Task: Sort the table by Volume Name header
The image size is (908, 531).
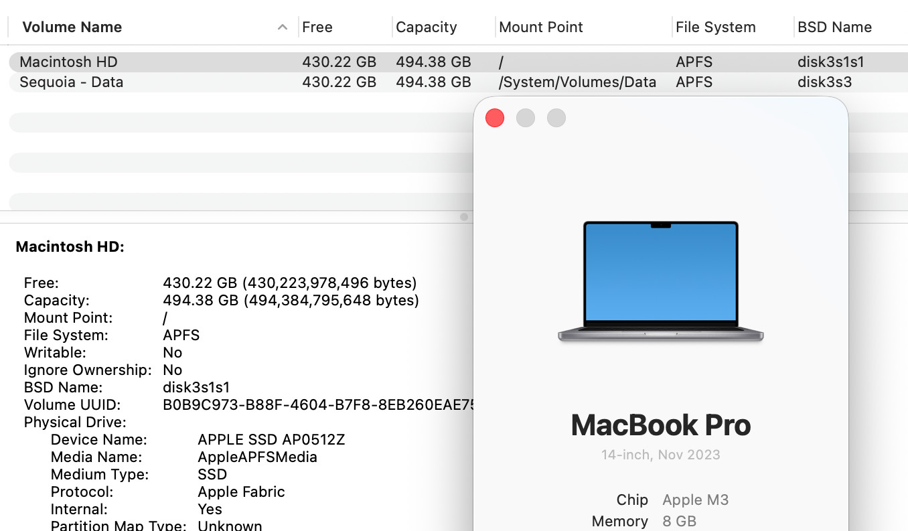Action: point(72,27)
